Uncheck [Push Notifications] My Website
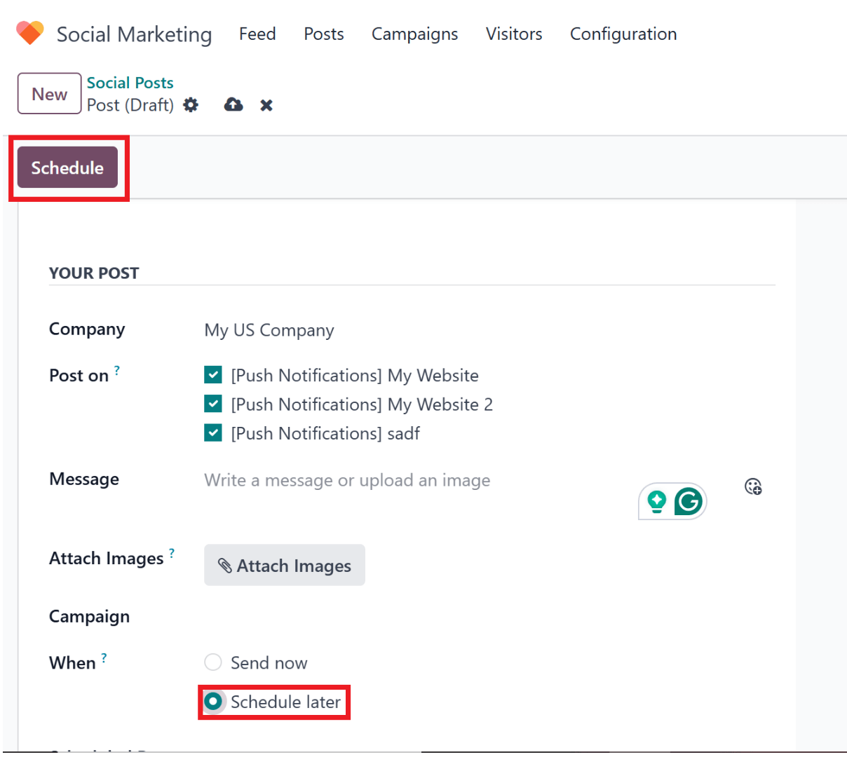847x757 pixels. (x=213, y=375)
